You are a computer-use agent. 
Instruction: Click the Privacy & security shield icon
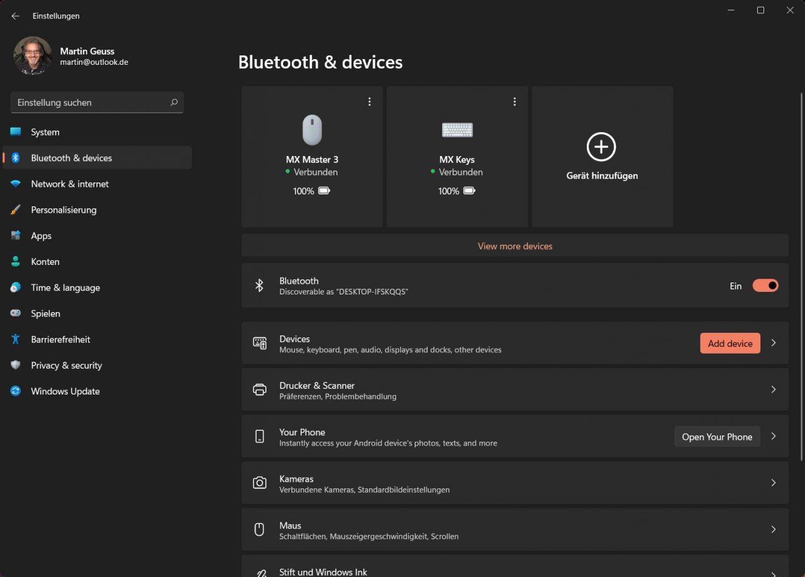tap(16, 365)
